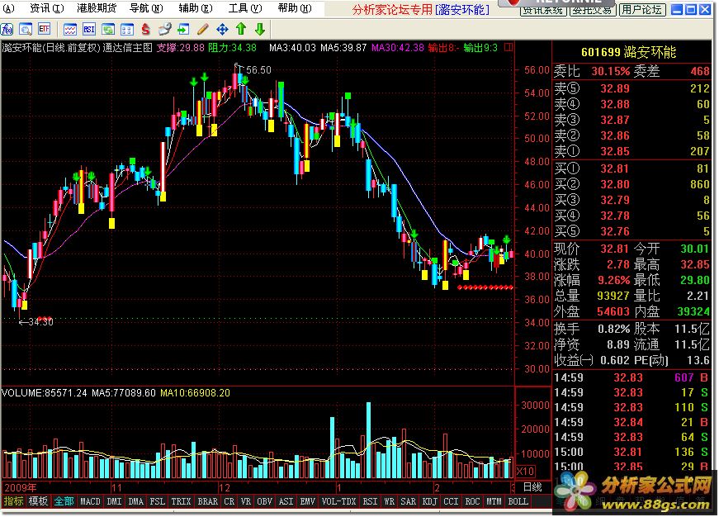Click the 14:59 trade row with 607 B
This screenshot has height=517, width=719.
631,377
